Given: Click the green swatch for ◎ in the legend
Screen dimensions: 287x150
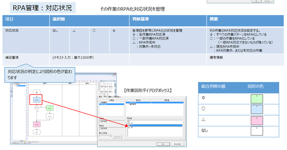Looking at the screenshot, I should pos(257,99).
